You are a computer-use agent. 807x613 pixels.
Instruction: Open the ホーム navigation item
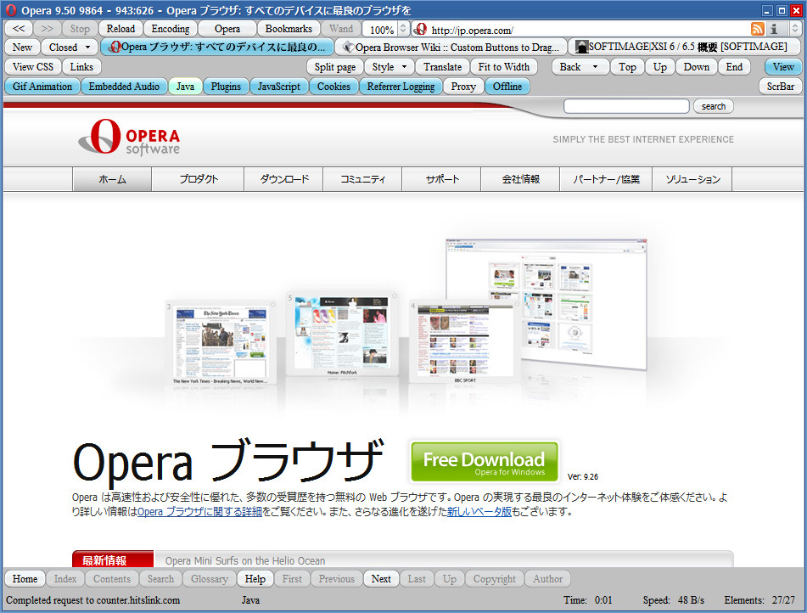112,179
